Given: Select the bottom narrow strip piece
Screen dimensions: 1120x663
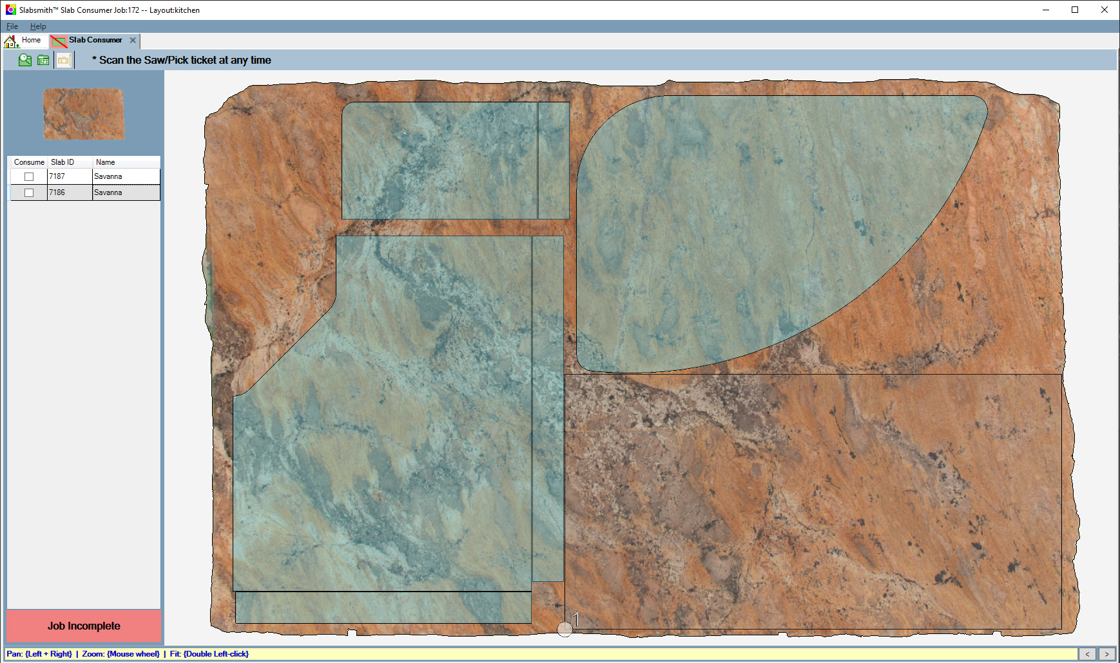Looking at the screenshot, I should (383, 608).
